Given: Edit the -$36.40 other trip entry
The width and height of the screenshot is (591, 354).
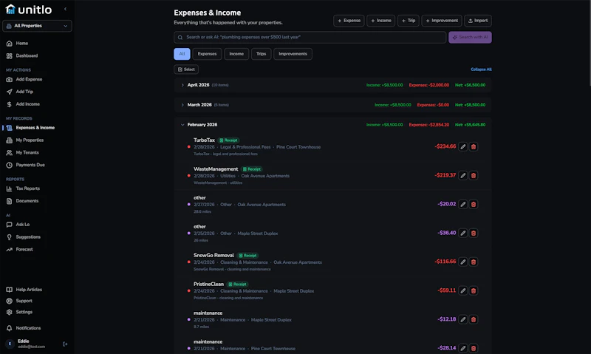Looking at the screenshot, I should click(x=463, y=233).
